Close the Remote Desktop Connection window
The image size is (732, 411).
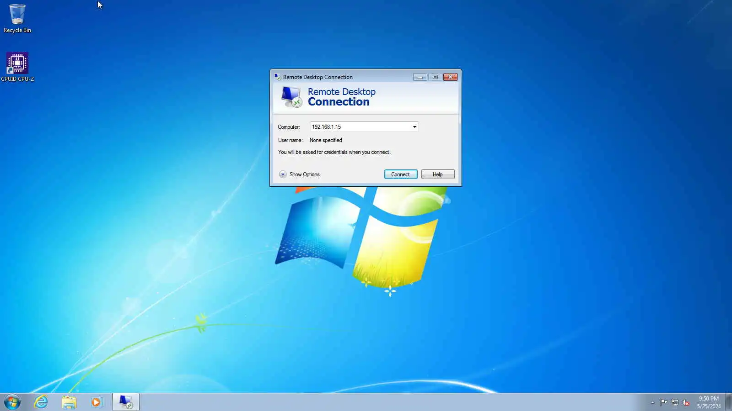[450, 77]
